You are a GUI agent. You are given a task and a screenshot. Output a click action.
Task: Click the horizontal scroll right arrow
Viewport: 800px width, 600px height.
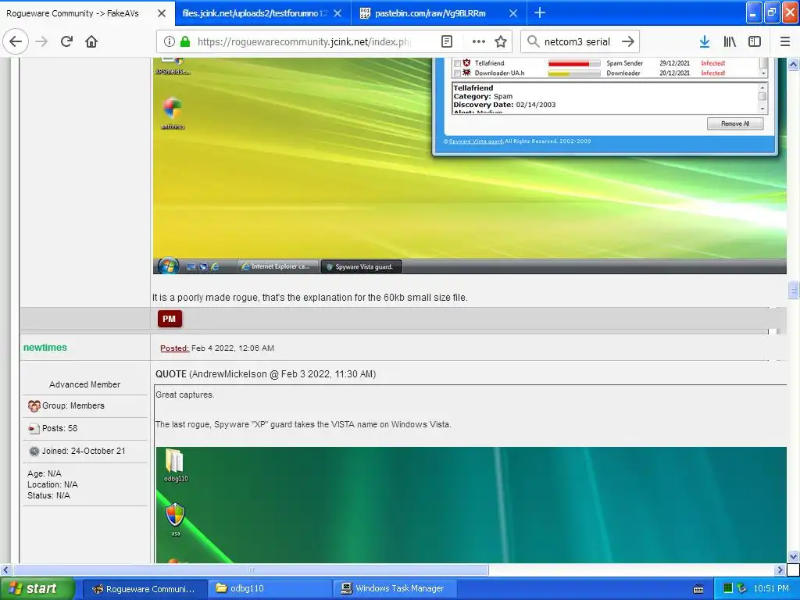780,570
